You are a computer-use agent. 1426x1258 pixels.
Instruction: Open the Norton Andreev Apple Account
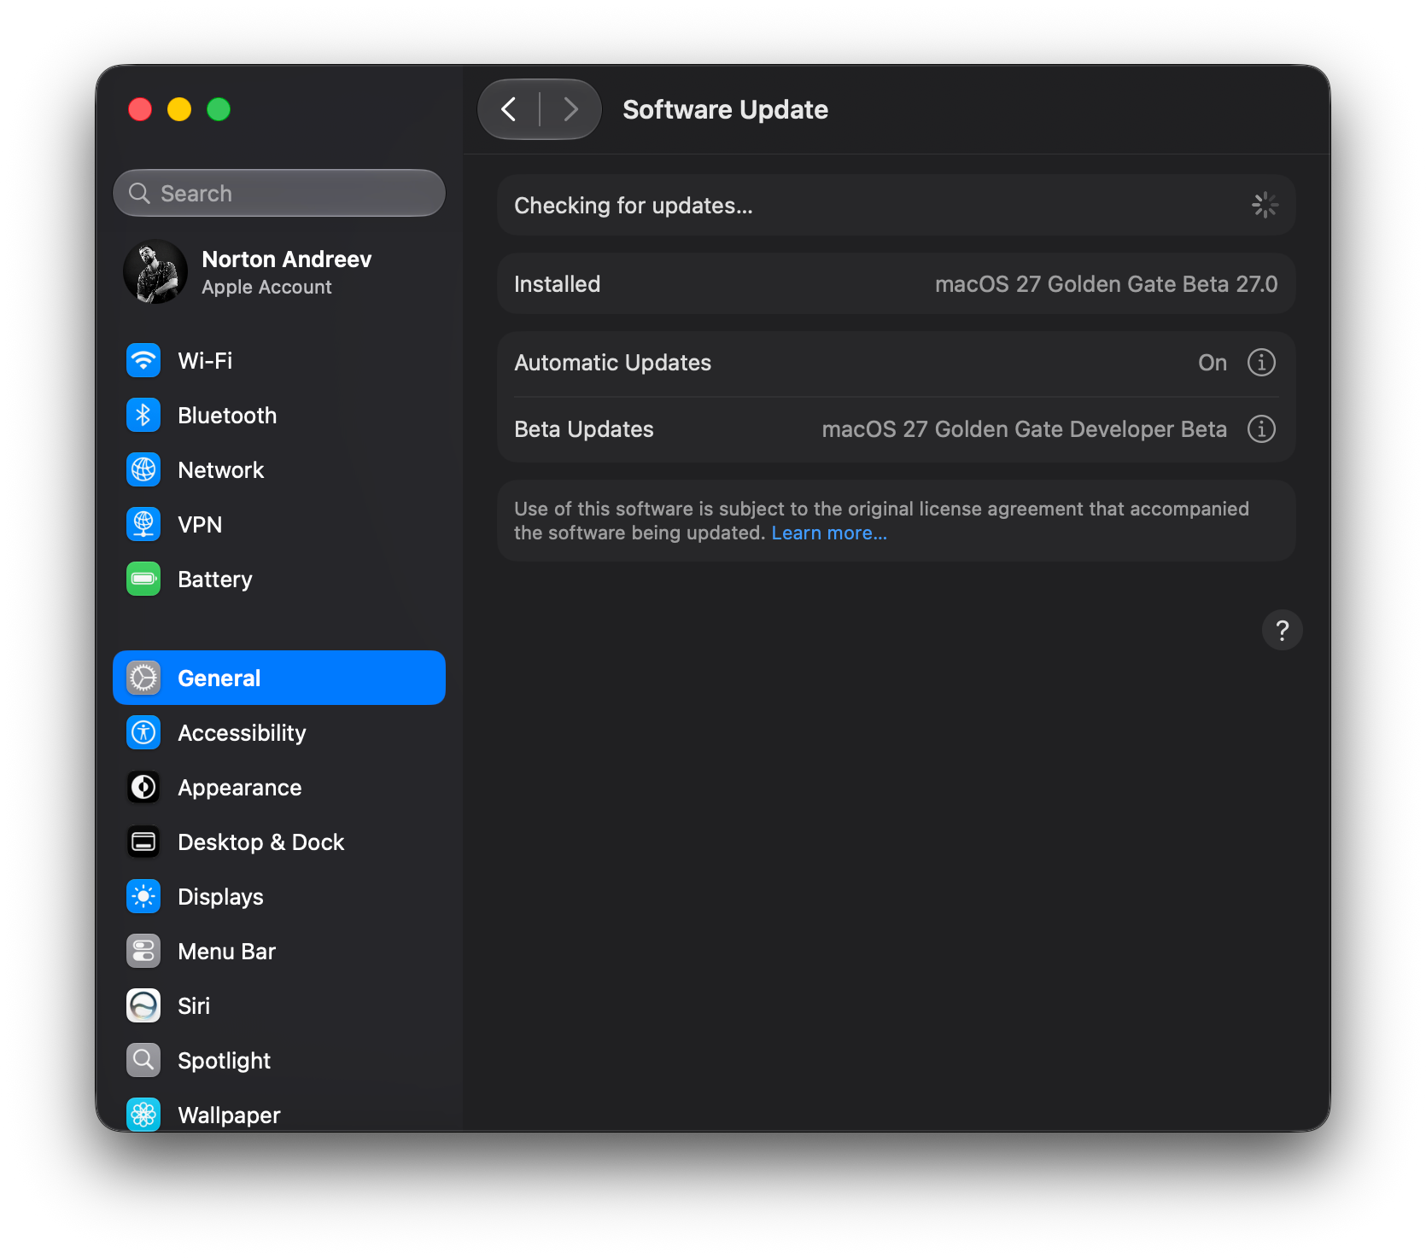click(279, 272)
